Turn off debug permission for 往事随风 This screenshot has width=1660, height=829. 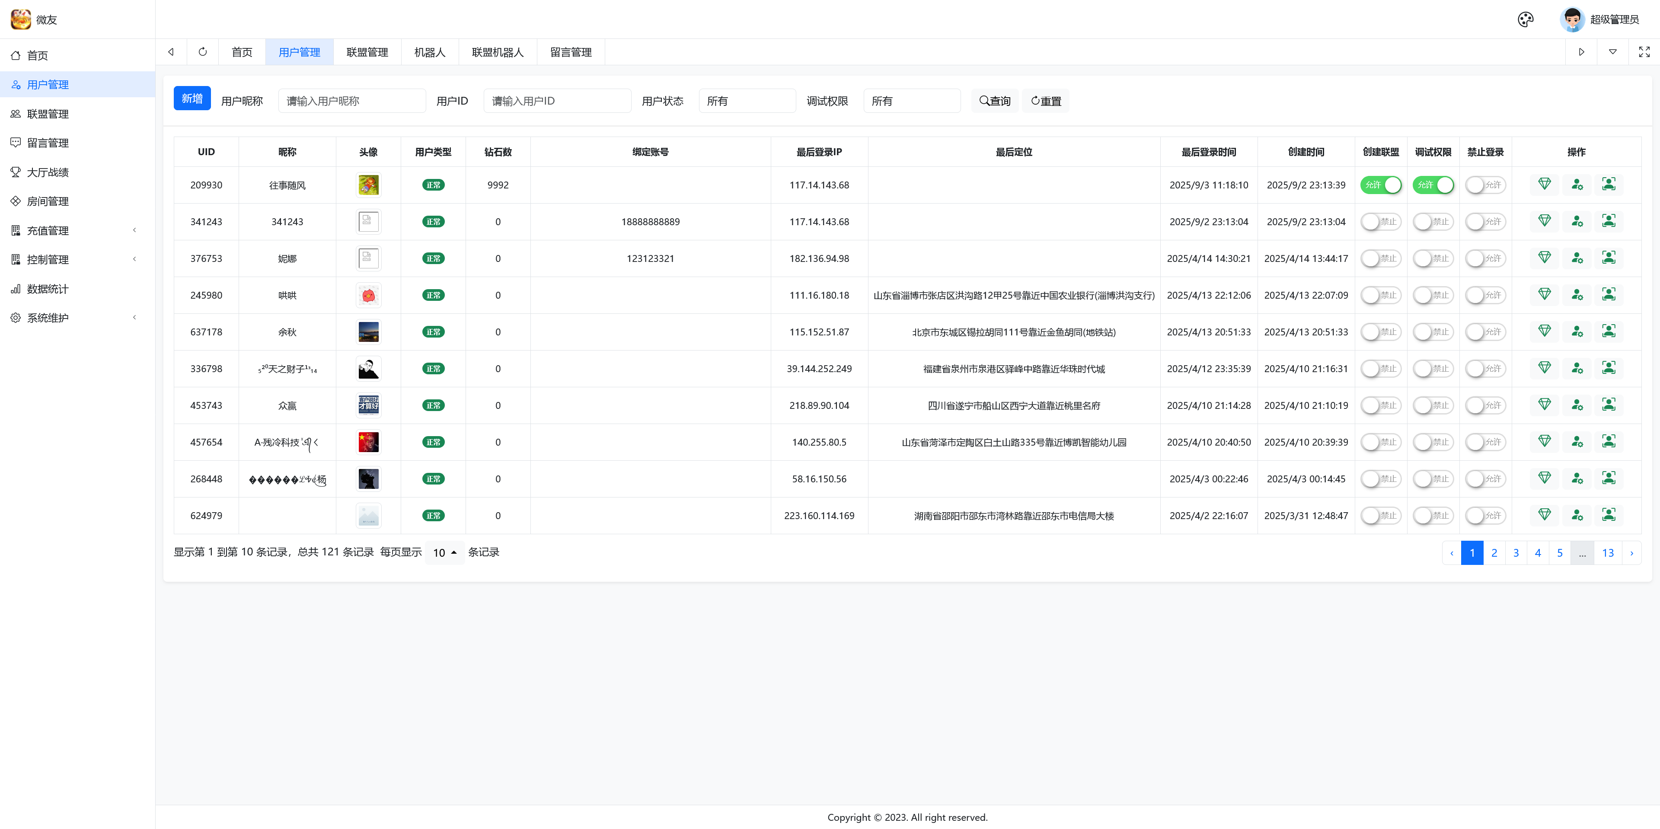1433,185
